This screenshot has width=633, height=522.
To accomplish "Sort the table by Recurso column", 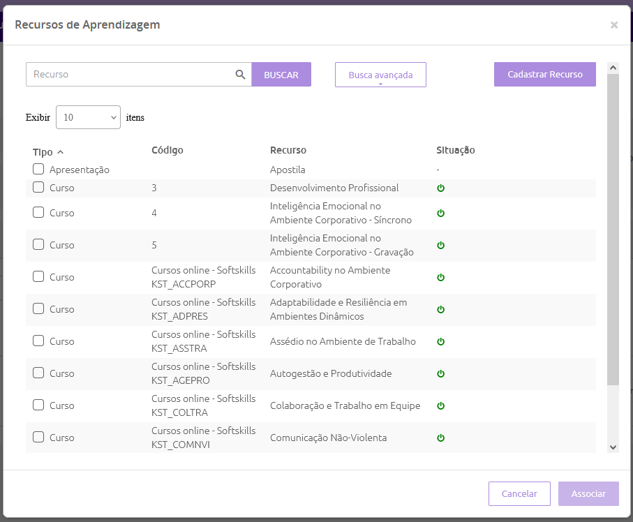I will pos(288,150).
